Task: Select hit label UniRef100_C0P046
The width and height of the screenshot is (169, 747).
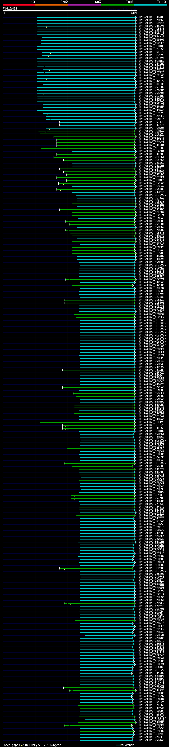Action: pos(152,655)
